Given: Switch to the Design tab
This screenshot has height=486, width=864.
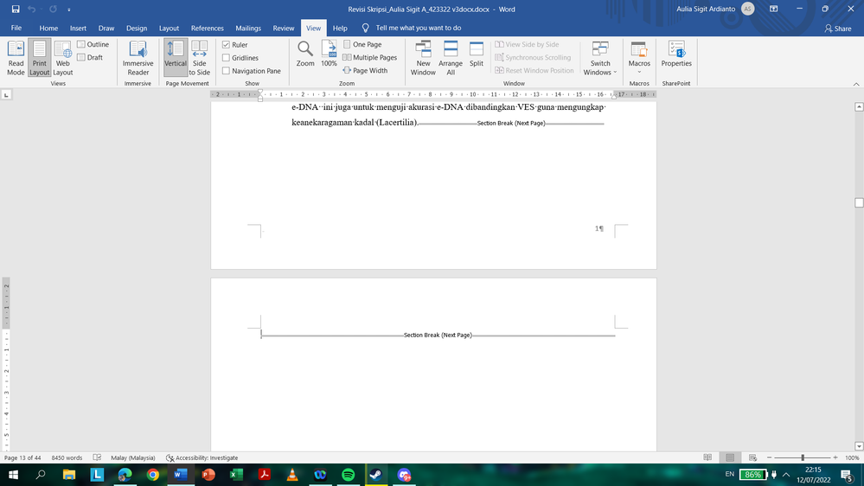Looking at the screenshot, I should [137, 28].
